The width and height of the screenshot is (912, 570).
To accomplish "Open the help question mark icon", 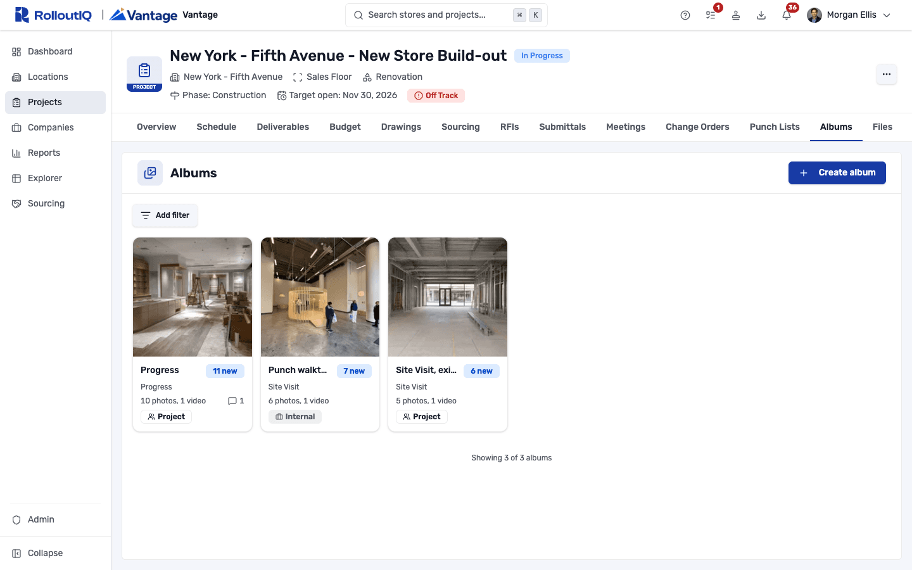I will 685,15.
